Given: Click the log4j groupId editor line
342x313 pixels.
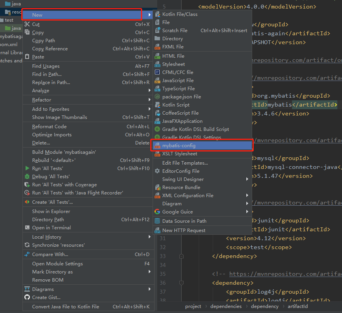Looking at the screenshot, I should coord(268,292).
